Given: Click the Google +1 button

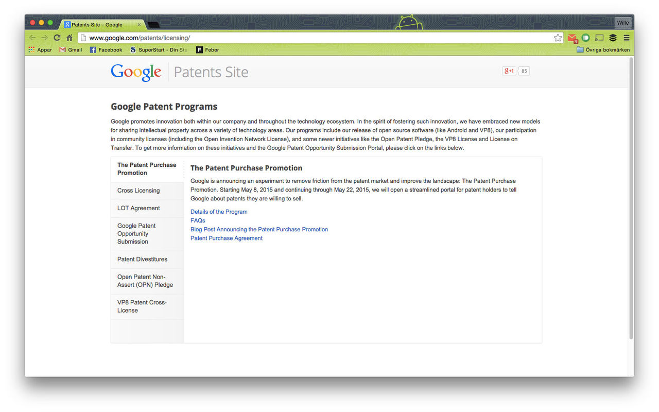Looking at the screenshot, I should [x=509, y=71].
